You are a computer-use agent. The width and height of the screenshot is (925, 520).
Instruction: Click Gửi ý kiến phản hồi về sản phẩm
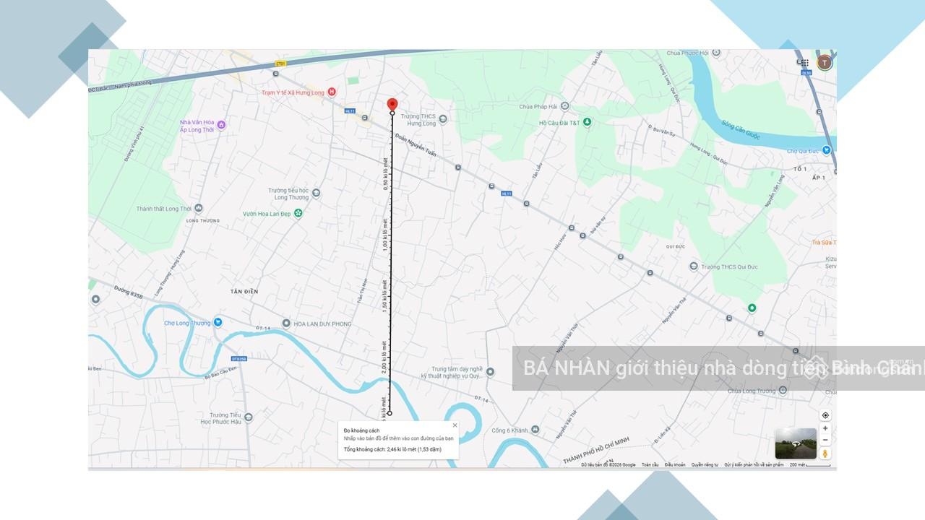(754, 465)
